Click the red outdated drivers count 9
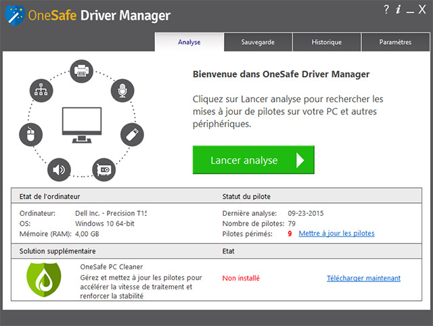Viewport: 433px width, 326px height. pos(290,234)
